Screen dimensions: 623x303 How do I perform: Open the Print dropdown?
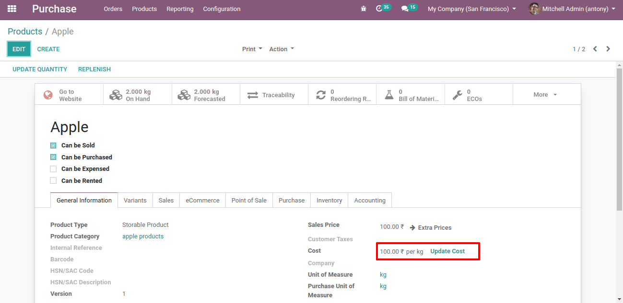pos(252,49)
